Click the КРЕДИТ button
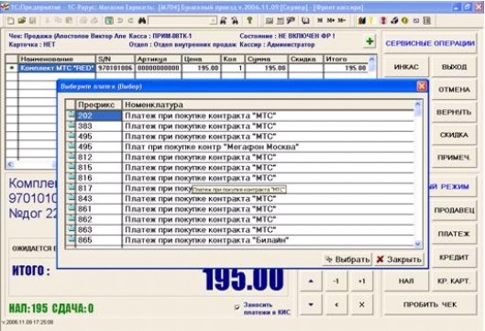The width and height of the screenshot is (485, 331). tap(454, 258)
